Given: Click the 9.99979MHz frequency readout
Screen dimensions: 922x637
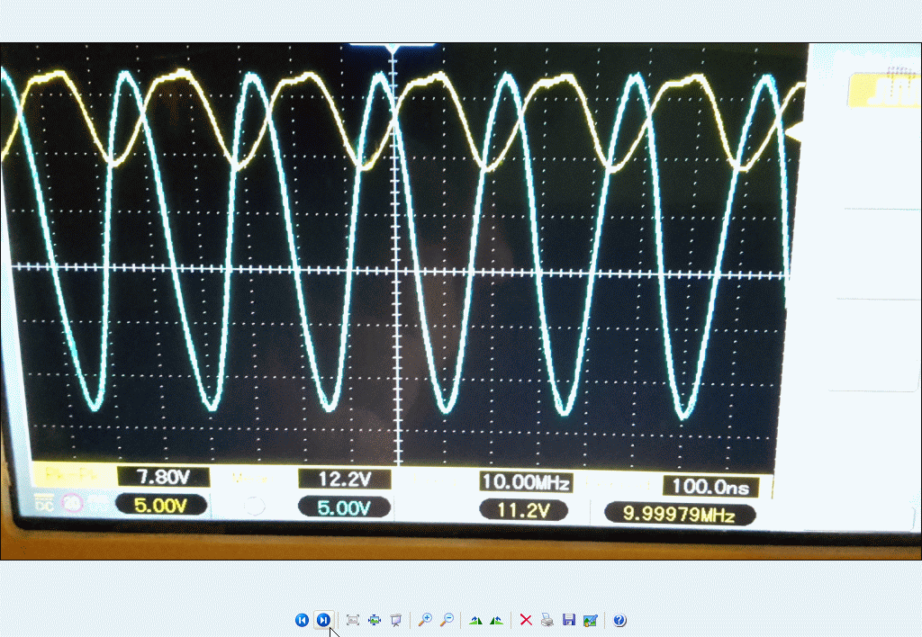Looking at the screenshot, I should [680, 515].
